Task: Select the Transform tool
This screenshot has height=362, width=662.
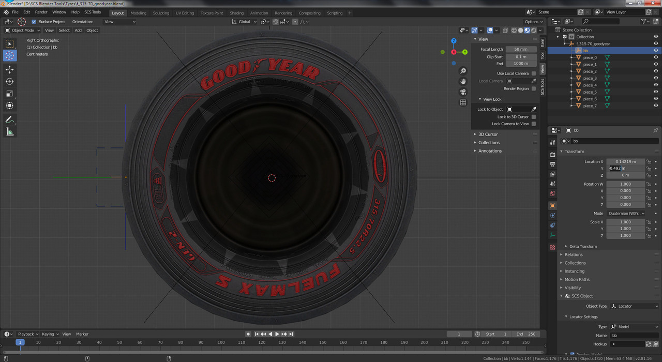Action: point(10,105)
